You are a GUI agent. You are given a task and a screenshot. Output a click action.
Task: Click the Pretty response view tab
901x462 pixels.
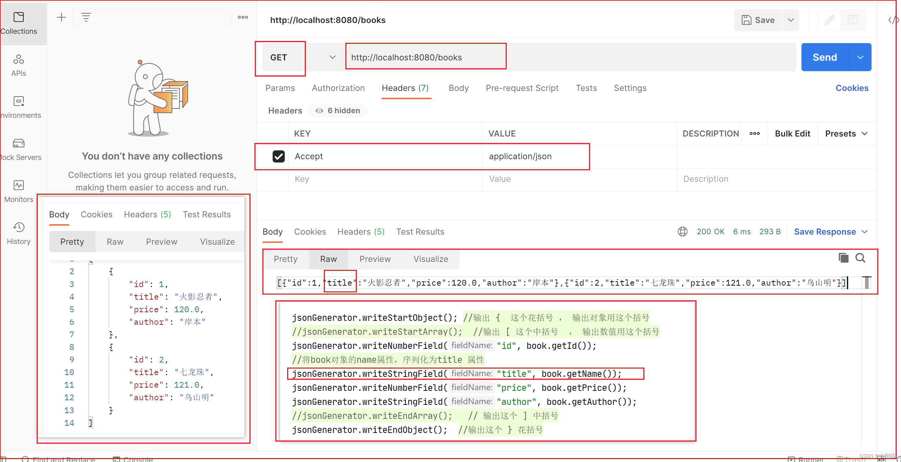(286, 259)
